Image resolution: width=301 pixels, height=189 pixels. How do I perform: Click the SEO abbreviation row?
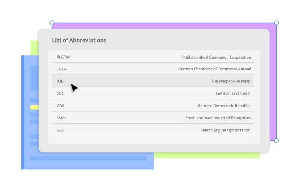click(x=60, y=130)
